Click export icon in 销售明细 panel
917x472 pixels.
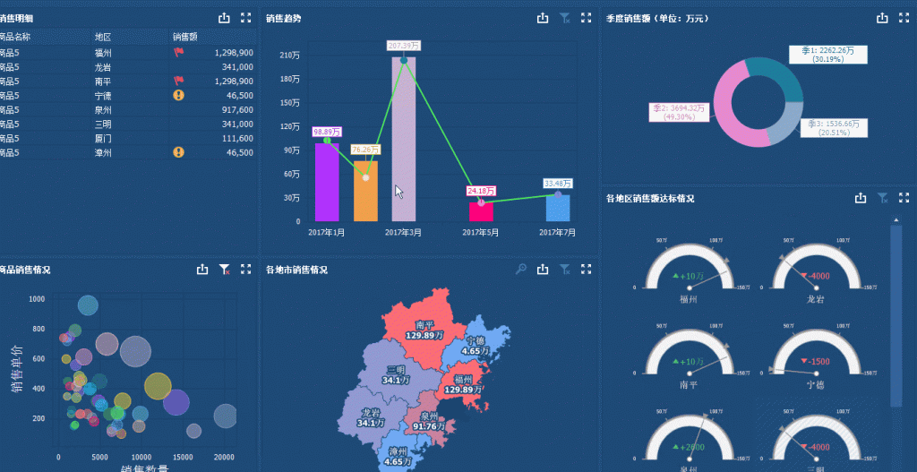pyautogui.click(x=224, y=18)
